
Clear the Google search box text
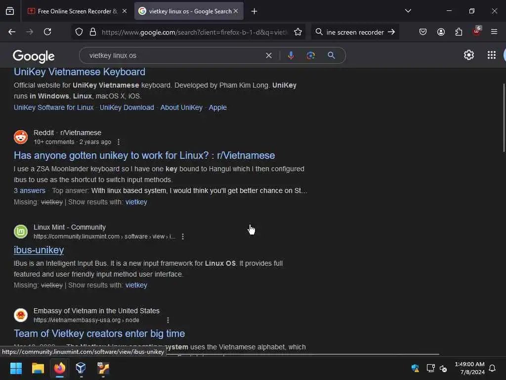click(x=268, y=55)
